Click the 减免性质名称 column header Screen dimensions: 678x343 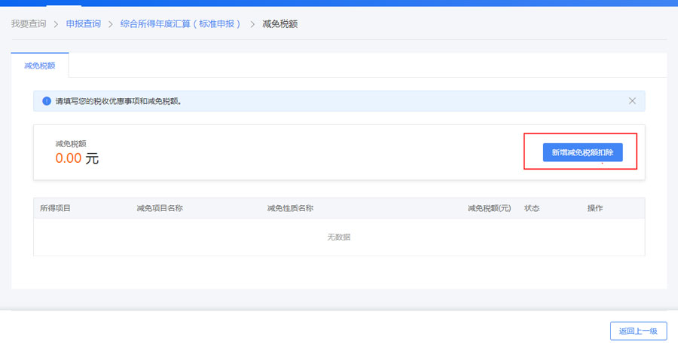(x=290, y=208)
